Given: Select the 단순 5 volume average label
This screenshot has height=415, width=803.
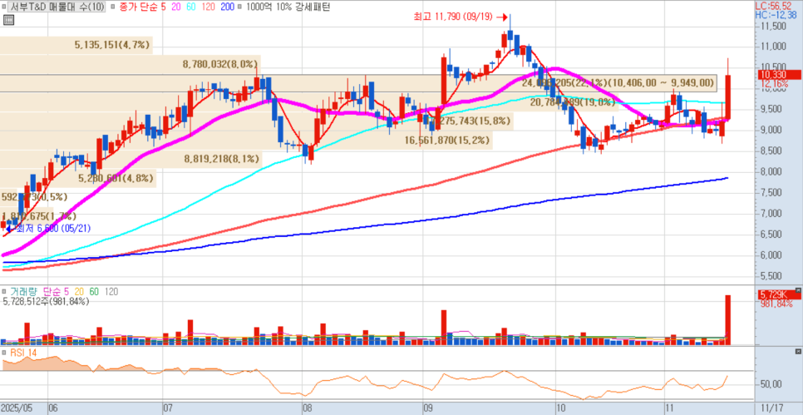Looking at the screenshot, I should coord(56,292).
